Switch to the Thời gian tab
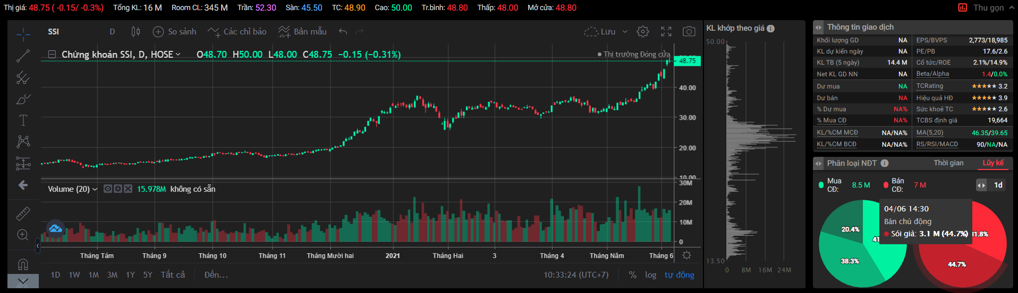The height and width of the screenshot is (293, 1018). 948,163
